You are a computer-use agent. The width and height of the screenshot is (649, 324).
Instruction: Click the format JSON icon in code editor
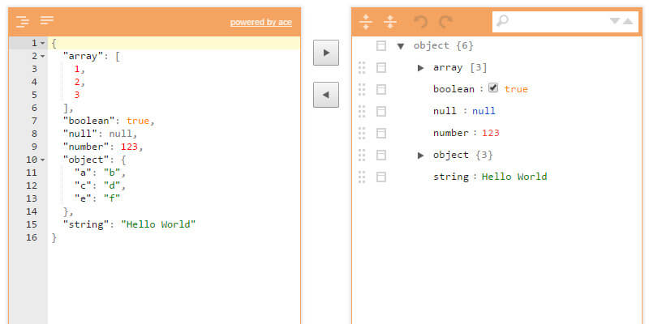point(23,21)
